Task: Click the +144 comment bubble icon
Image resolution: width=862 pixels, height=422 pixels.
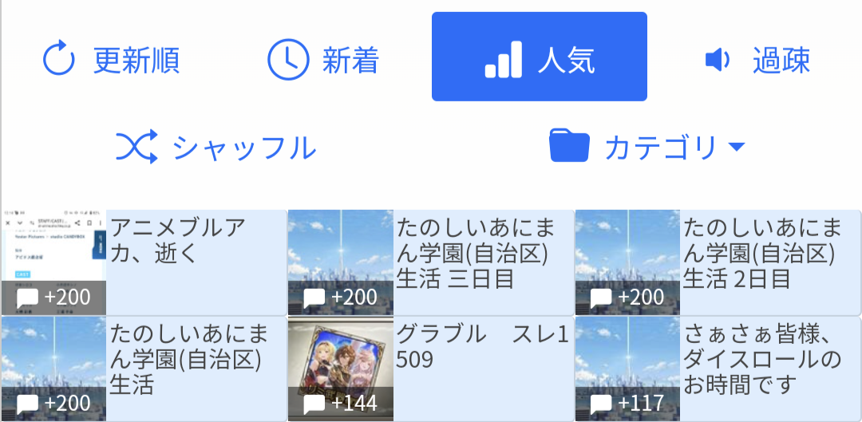Action: click(x=314, y=404)
